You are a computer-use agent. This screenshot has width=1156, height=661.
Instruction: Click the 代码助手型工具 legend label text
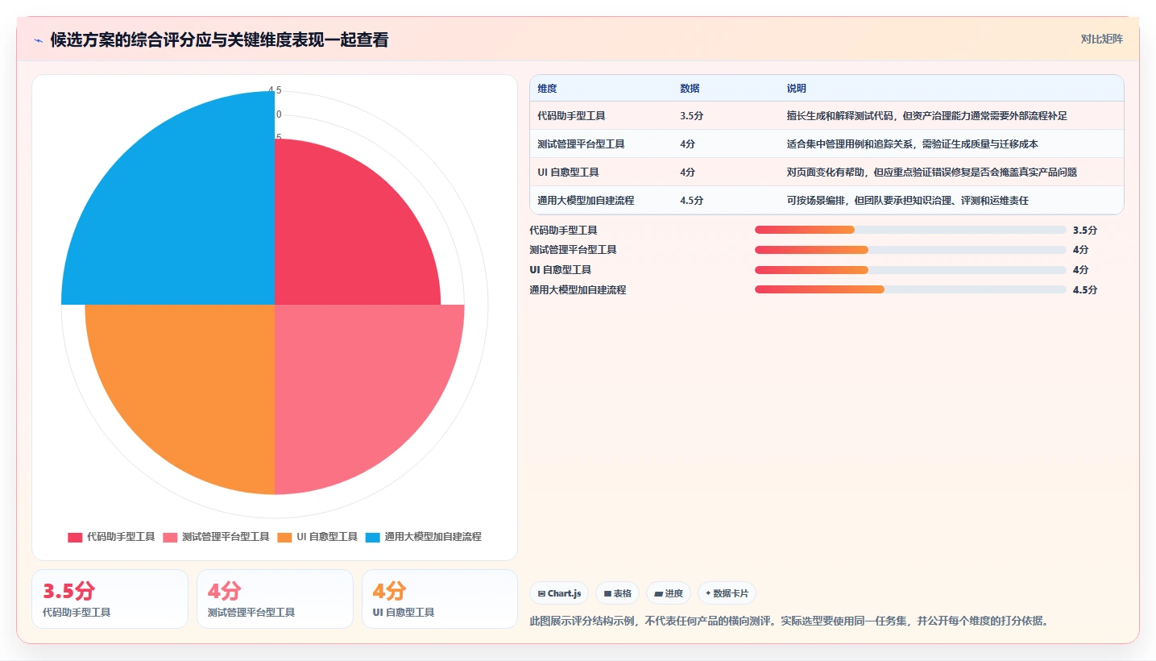pos(121,537)
